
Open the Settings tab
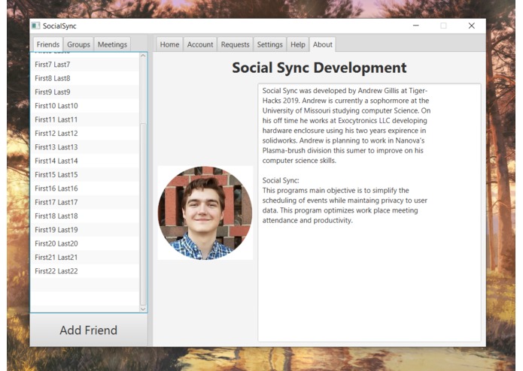(x=270, y=44)
